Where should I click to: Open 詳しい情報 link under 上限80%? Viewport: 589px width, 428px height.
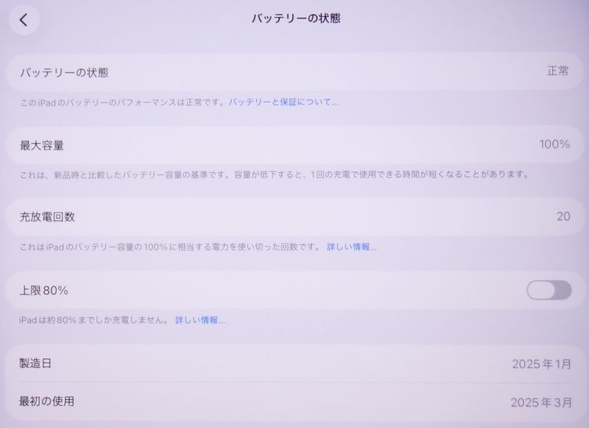click(x=199, y=320)
